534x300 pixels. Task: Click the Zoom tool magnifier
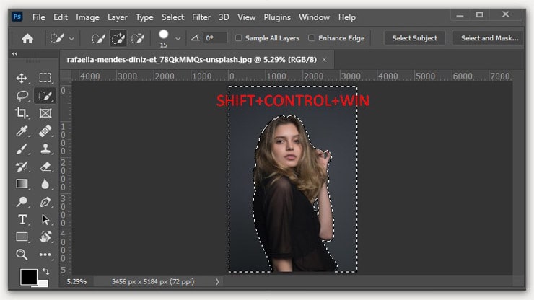tap(22, 255)
